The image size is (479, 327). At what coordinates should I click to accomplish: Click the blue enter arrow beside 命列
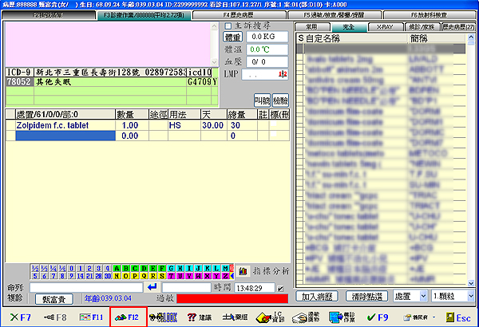click(x=152, y=286)
